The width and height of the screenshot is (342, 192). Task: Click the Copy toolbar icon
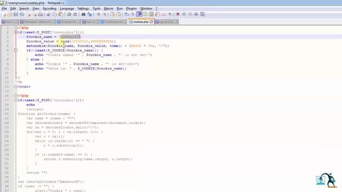55,14
